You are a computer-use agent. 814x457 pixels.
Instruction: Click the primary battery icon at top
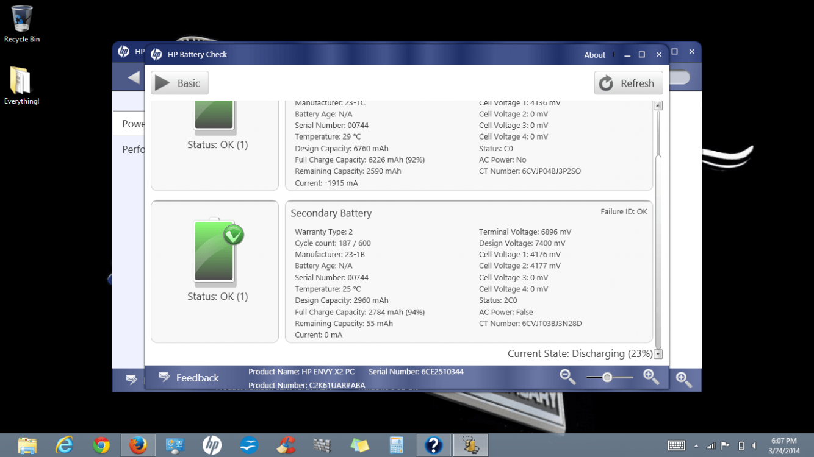coord(215,118)
